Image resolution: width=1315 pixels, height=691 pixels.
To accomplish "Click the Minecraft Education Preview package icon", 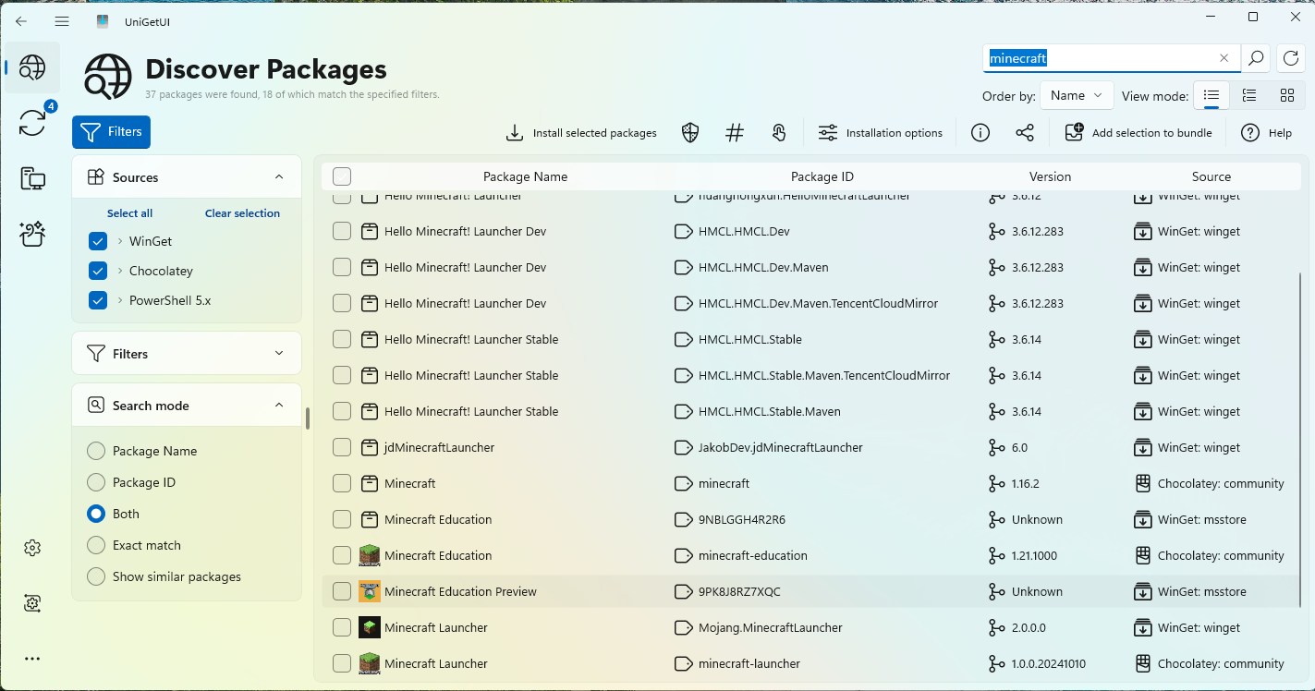I will coord(370,591).
